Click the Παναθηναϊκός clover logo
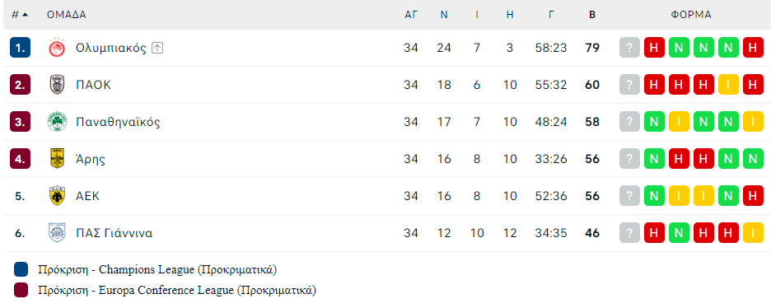Image resolution: width=771 pixels, height=308 pixels. (57, 121)
